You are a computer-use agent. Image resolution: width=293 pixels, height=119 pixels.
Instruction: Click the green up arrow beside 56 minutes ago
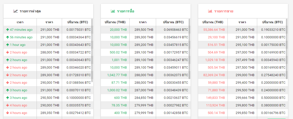[8, 37]
